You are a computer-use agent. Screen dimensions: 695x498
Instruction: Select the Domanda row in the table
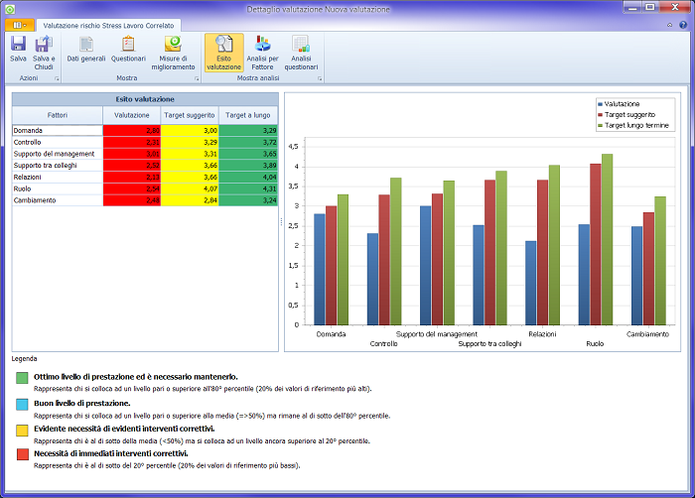(x=57, y=130)
